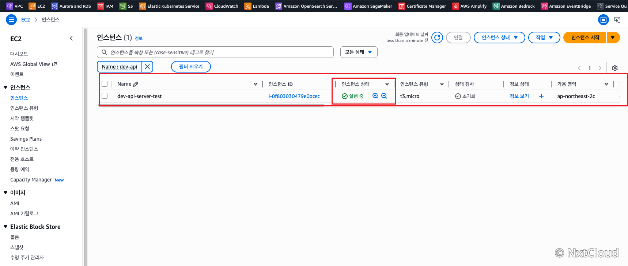Viewport: 628px width, 266px height.
Task: Open AWS Global View in the sidebar
Action: click(x=33, y=64)
